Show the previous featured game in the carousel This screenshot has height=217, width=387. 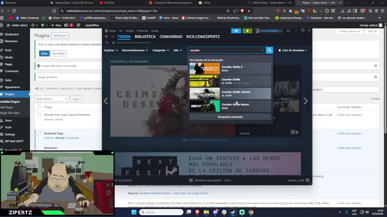click(106, 101)
